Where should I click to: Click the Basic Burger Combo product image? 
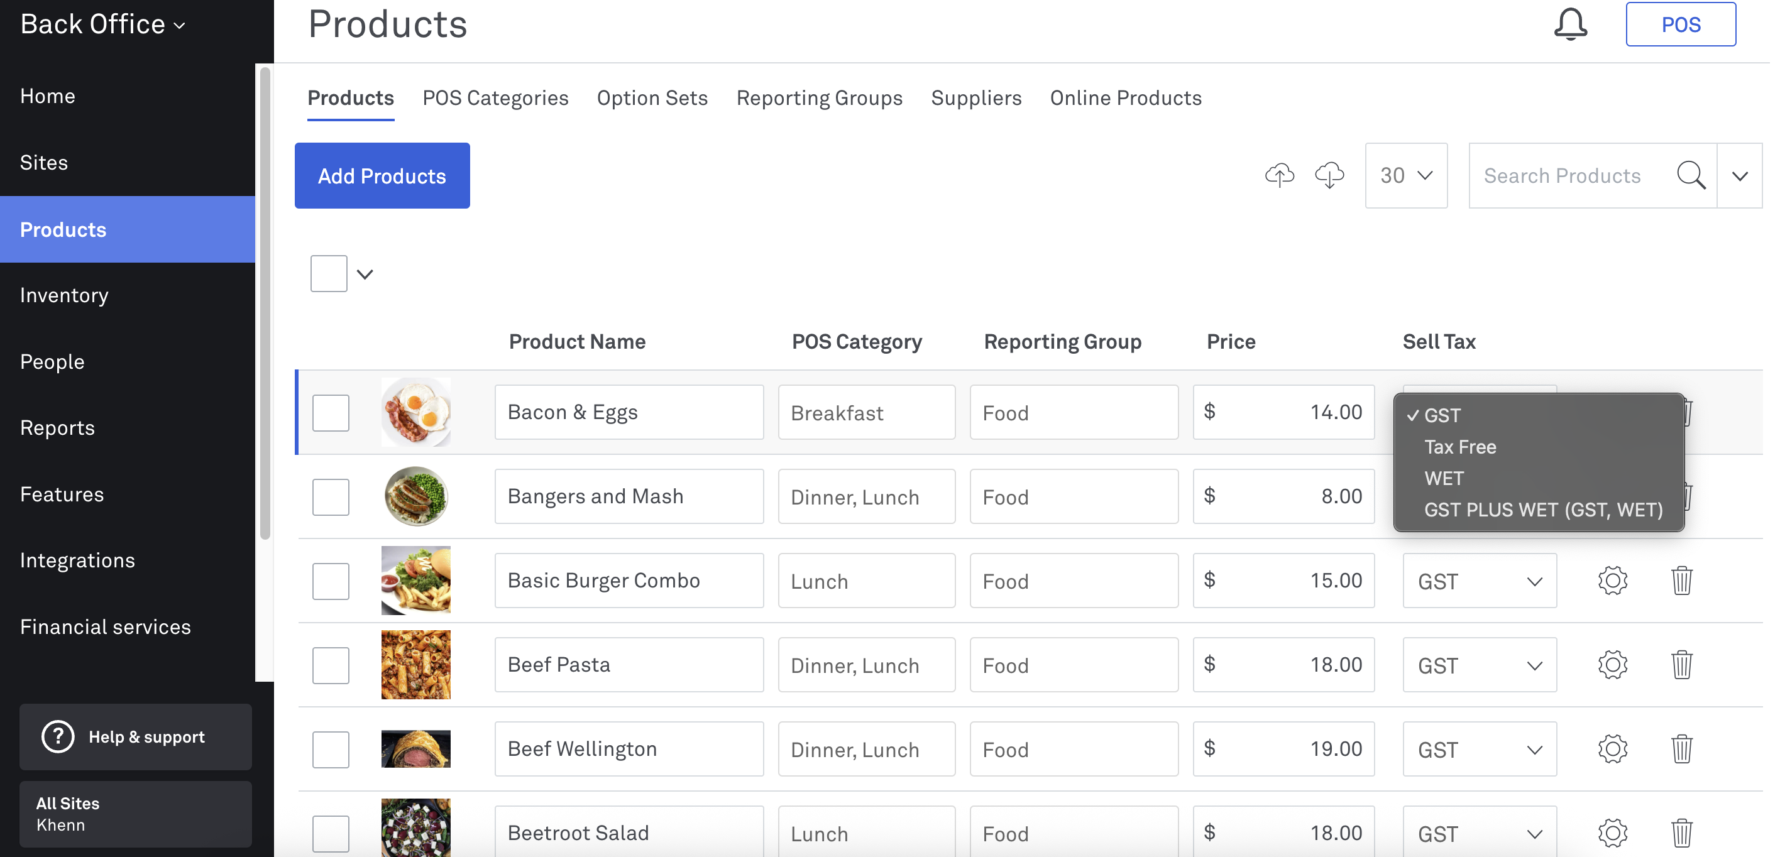416,581
